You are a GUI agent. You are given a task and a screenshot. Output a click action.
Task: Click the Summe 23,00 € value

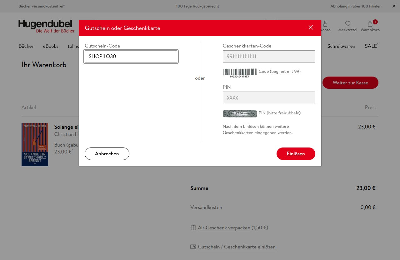click(366, 188)
